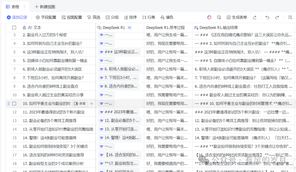Click chip '6. 职场人做副业必...'
296x172 pixels.
tap(119, 69)
